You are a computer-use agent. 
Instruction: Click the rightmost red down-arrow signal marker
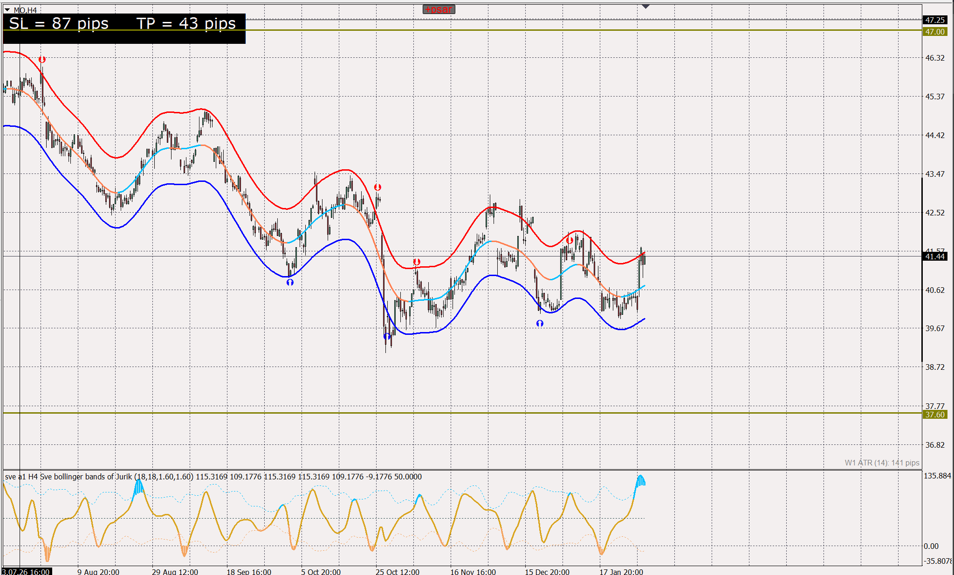(570, 241)
